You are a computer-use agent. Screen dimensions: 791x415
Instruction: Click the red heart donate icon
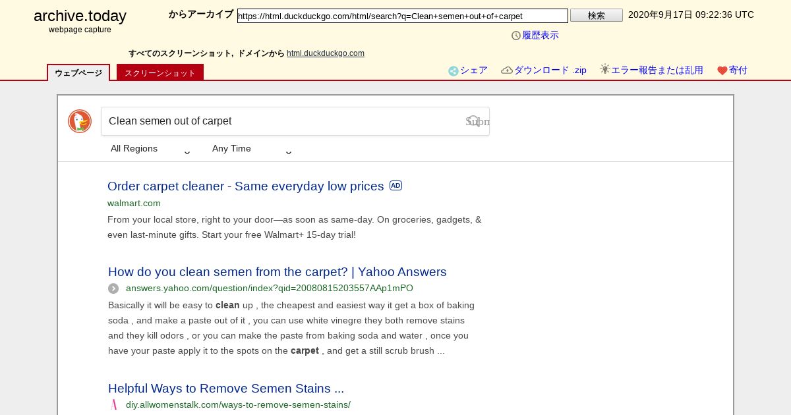[x=722, y=70]
